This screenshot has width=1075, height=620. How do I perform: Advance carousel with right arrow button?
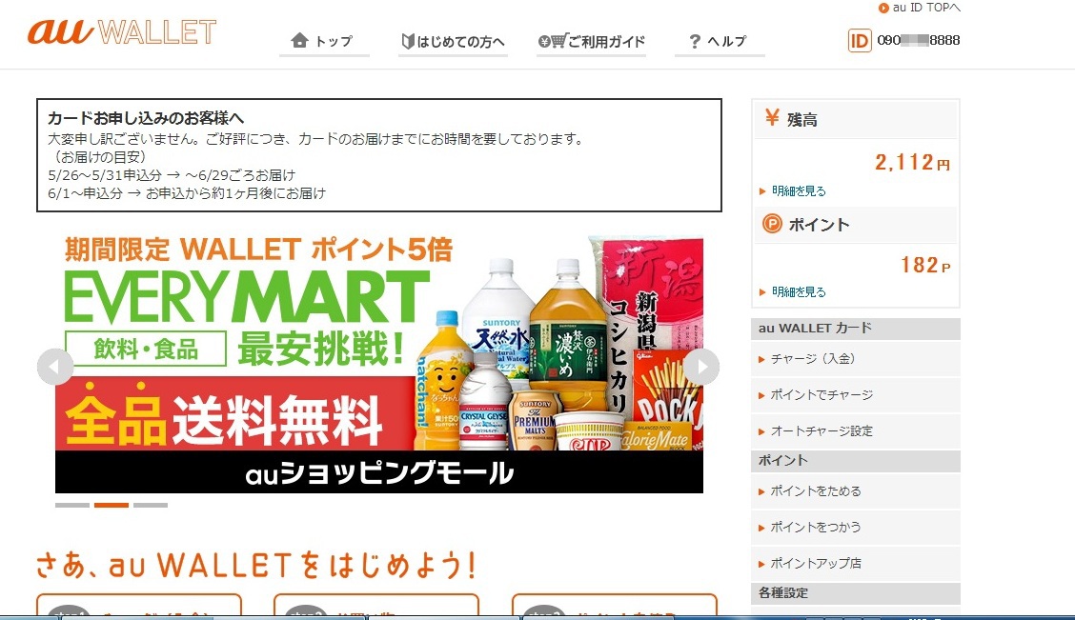point(700,367)
